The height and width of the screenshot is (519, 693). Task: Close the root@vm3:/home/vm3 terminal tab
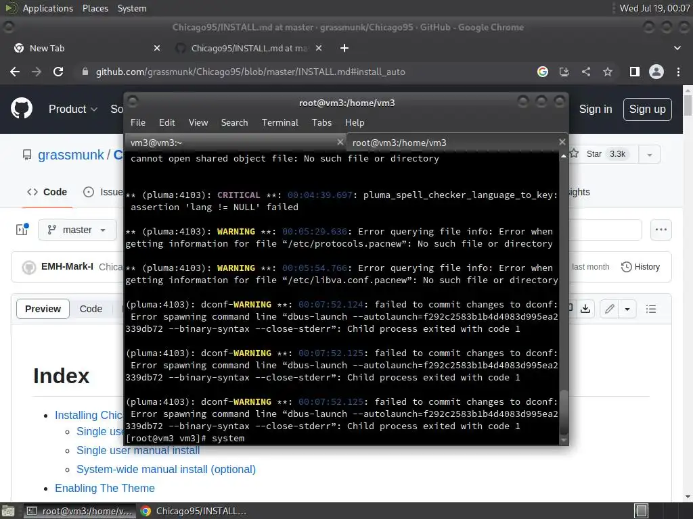click(x=562, y=142)
